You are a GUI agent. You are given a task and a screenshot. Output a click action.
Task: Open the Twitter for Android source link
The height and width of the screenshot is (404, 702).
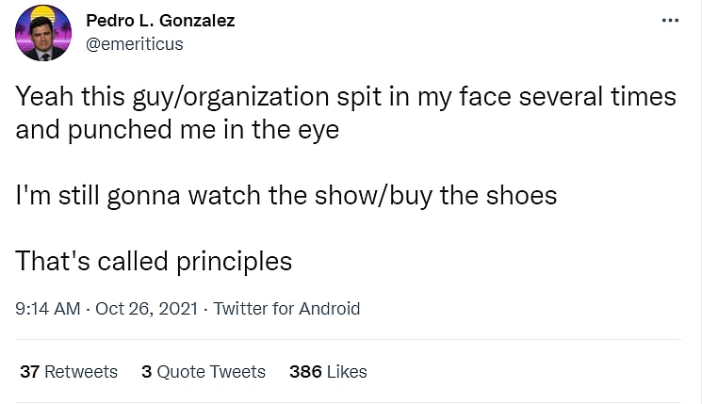286,308
